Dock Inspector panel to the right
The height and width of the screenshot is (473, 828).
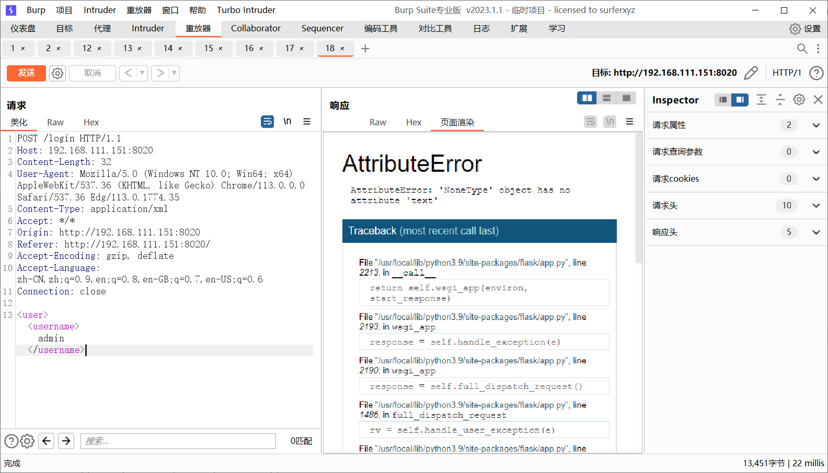click(740, 100)
